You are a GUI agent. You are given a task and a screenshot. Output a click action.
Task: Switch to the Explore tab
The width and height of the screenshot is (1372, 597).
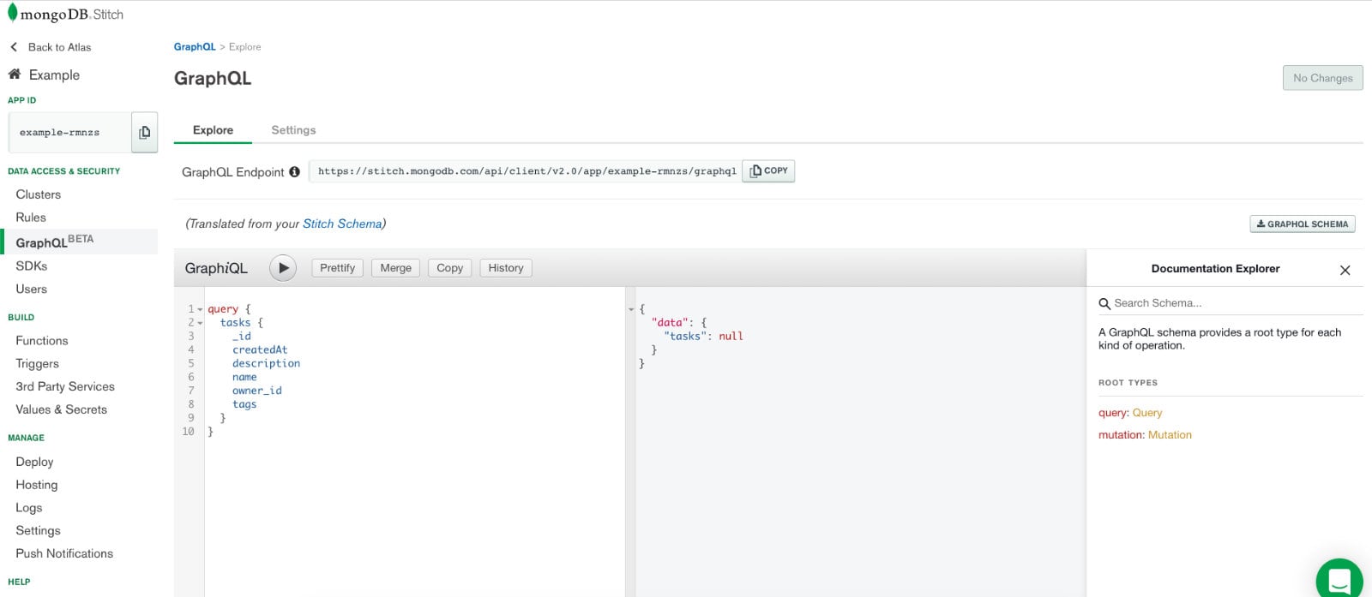[x=213, y=130]
